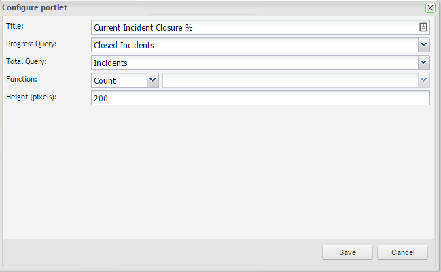Click the Total Query: label

coord(27,61)
